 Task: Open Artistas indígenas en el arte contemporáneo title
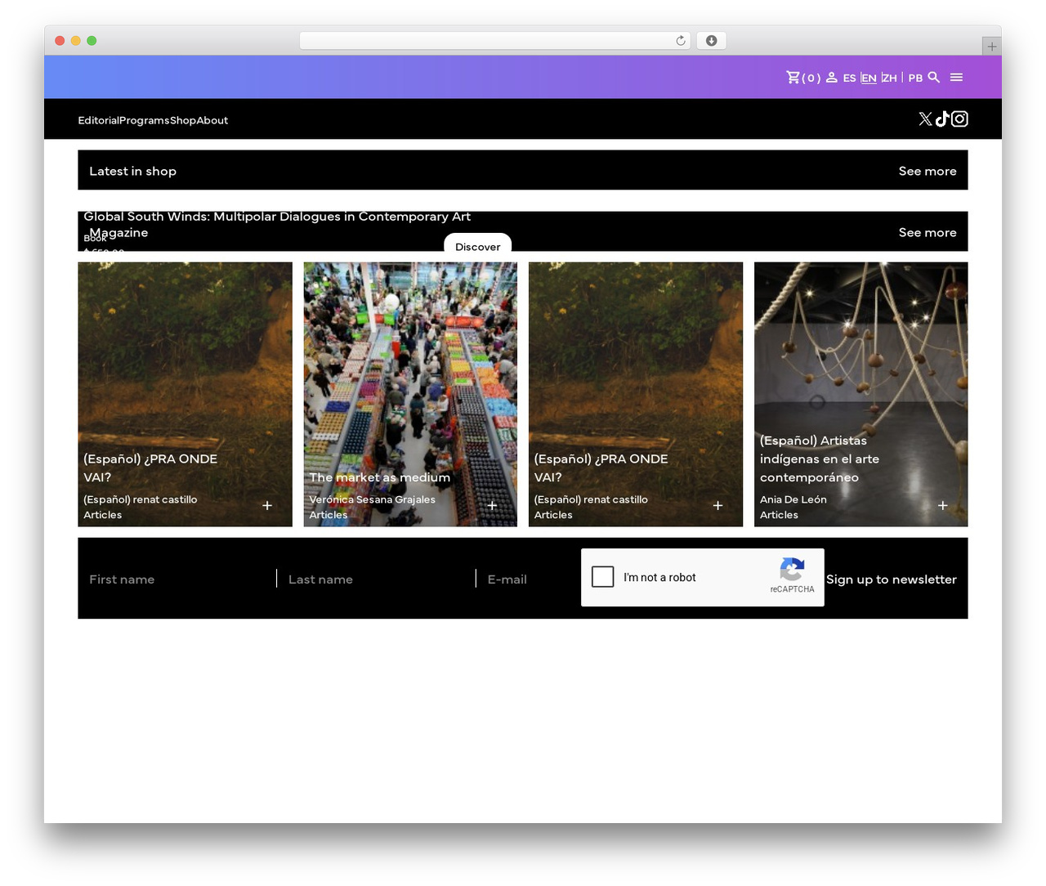tap(820, 459)
